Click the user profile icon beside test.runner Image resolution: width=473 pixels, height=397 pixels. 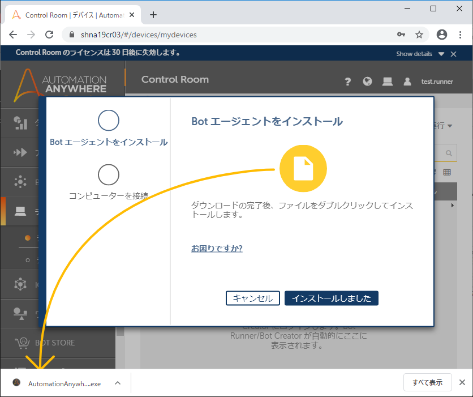pos(407,82)
